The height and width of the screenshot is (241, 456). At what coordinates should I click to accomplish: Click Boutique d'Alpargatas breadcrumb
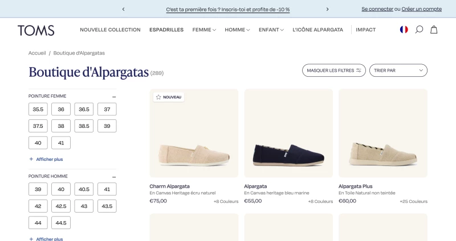pos(79,53)
